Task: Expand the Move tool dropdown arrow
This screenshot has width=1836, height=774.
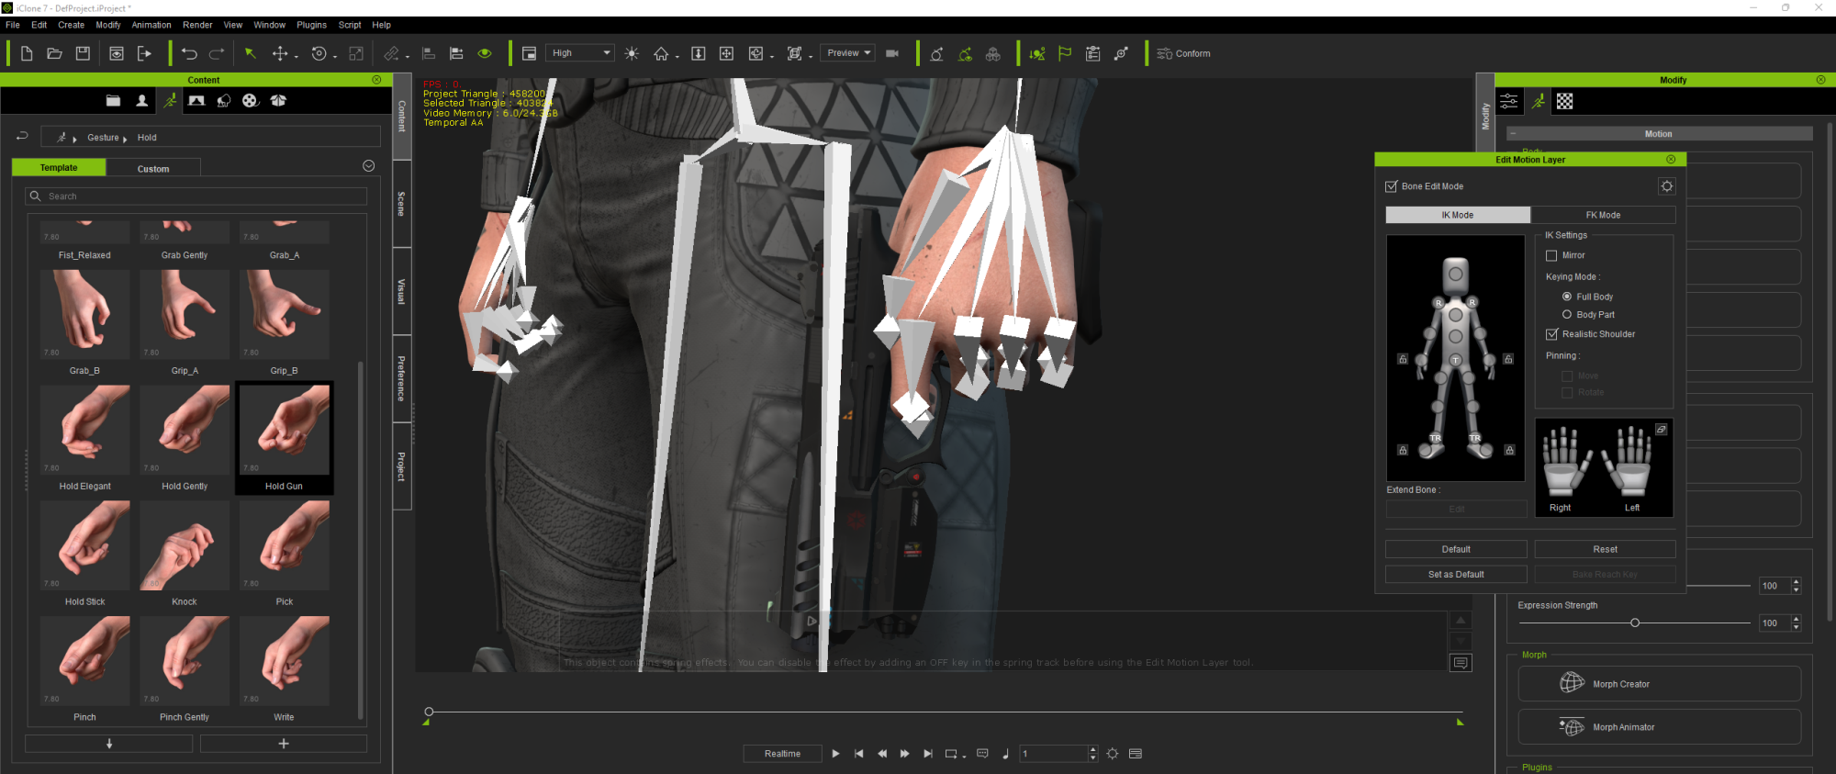Action: click(x=297, y=57)
